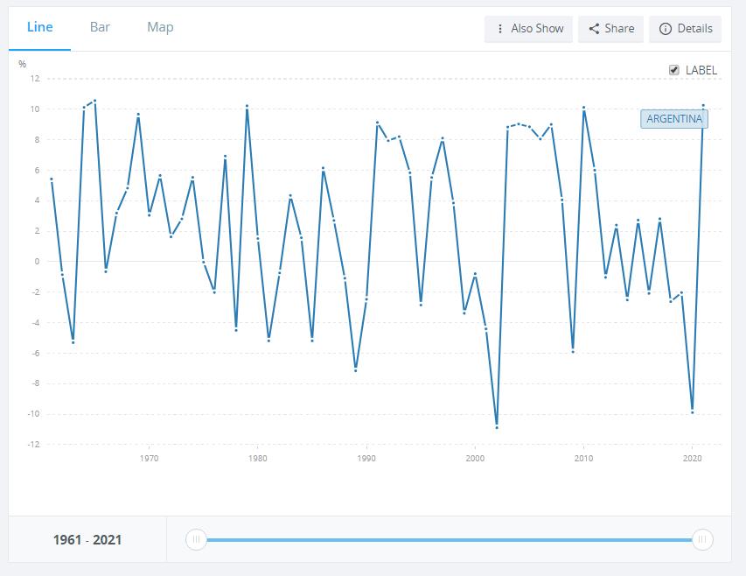The height and width of the screenshot is (576, 746).
Task: Click the lowest data point near 2002
Action: click(x=497, y=427)
